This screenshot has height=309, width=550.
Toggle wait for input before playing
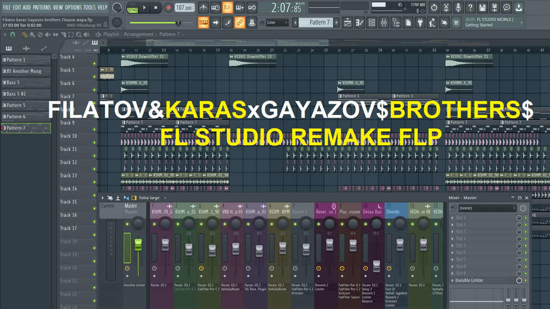(x=216, y=8)
